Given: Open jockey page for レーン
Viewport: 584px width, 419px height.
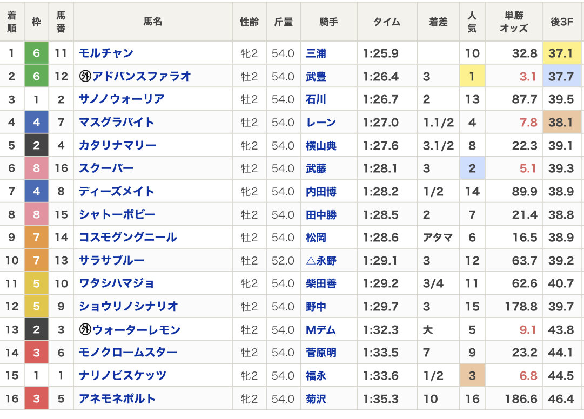Looking at the screenshot, I should tap(321, 123).
